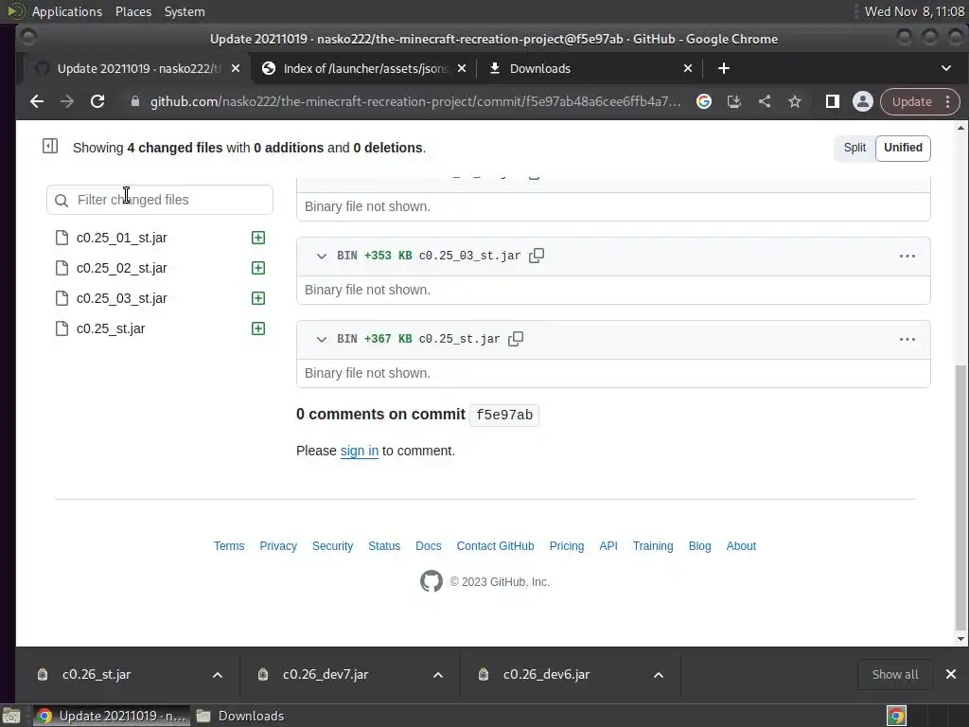Click the added icon beside c0.25_01_st.jar
Viewport: 969px width, 727px height.
(x=258, y=238)
